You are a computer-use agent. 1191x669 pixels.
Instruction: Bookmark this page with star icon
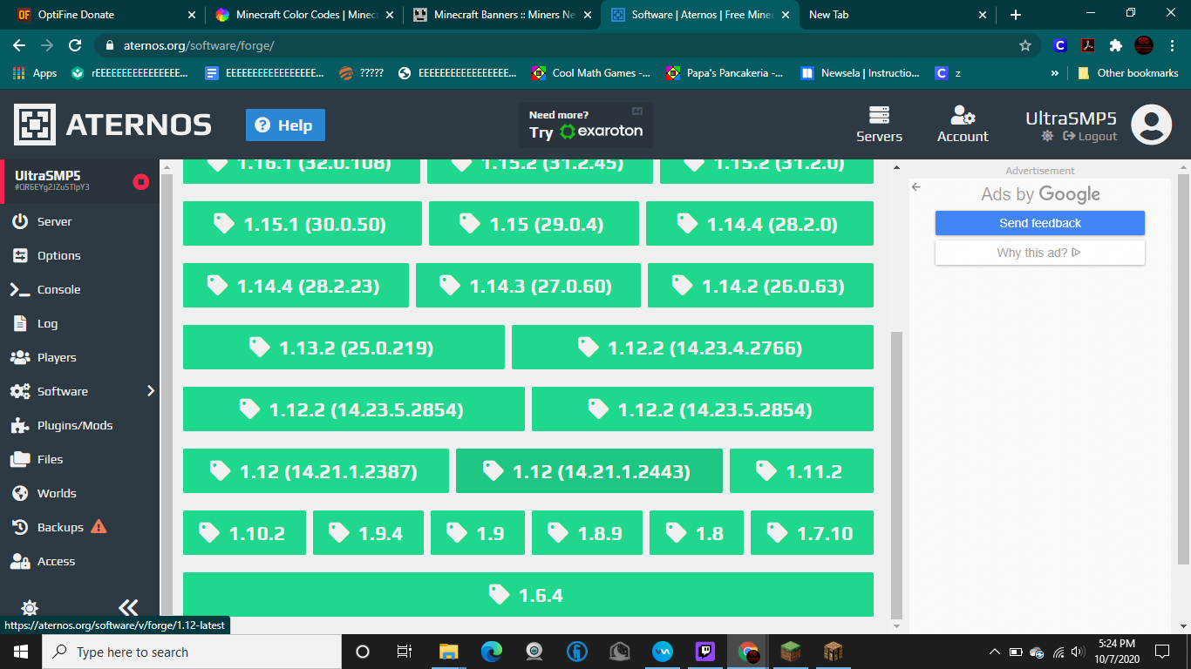tap(1025, 45)
